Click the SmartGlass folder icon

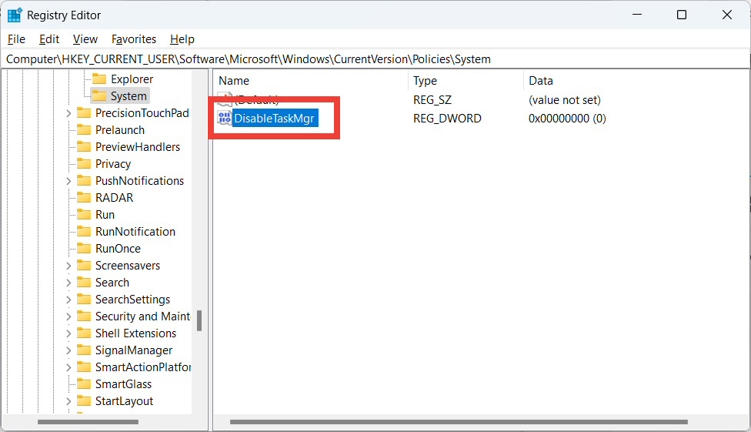[x=84, y=383]
